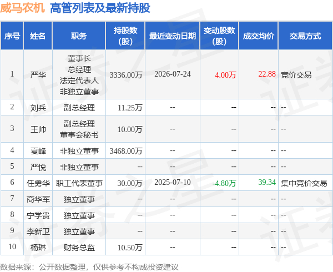Click the 数据来源 footer disclaimer
Viewport: 333px width, 272px height.
[89, 267]
